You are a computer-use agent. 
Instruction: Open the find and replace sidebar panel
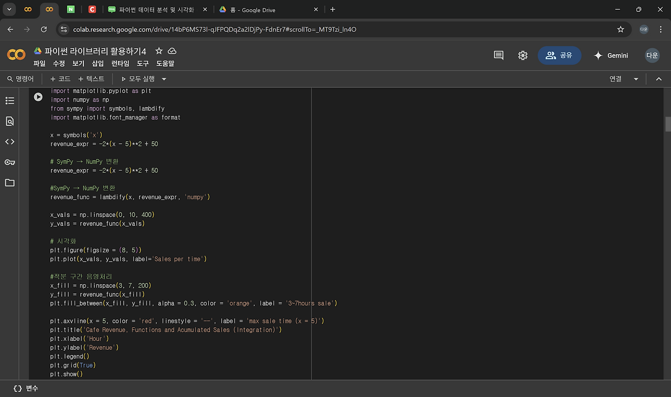click(x=9, y=121)
